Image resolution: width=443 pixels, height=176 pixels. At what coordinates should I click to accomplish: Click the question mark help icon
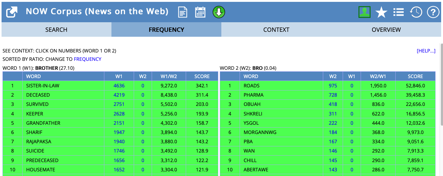click(433, 12)
